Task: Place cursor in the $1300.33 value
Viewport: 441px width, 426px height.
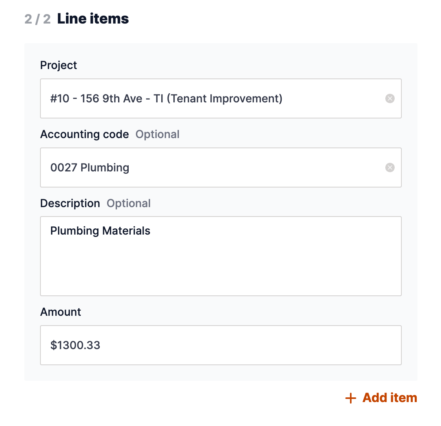Action: [75, 345]
